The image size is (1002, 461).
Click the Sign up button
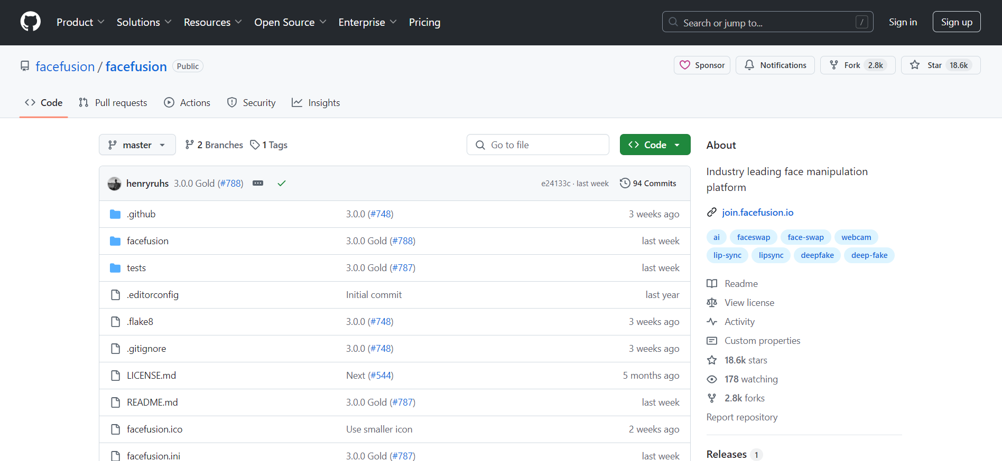pos(957,22)
